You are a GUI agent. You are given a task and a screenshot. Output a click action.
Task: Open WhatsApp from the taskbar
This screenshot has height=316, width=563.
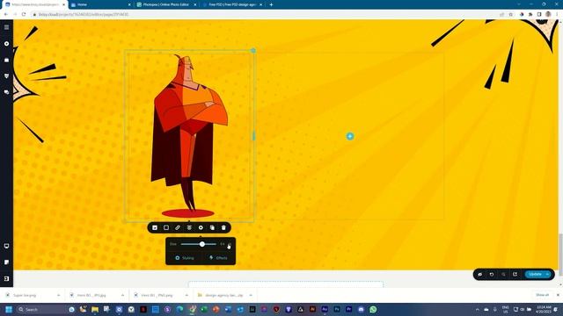point(373,309)
